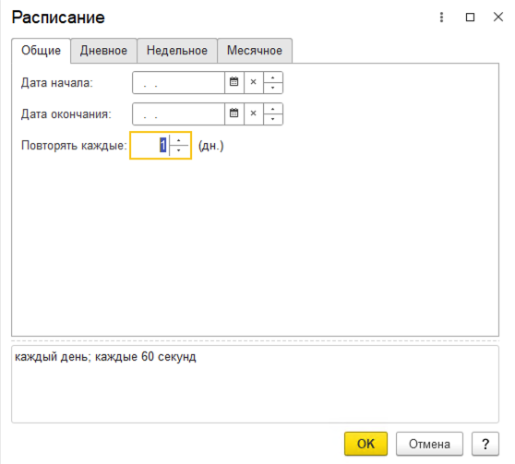Click the Отмена button
The height and width of the screenshot is (464, 515).
[x=429, y=444]
